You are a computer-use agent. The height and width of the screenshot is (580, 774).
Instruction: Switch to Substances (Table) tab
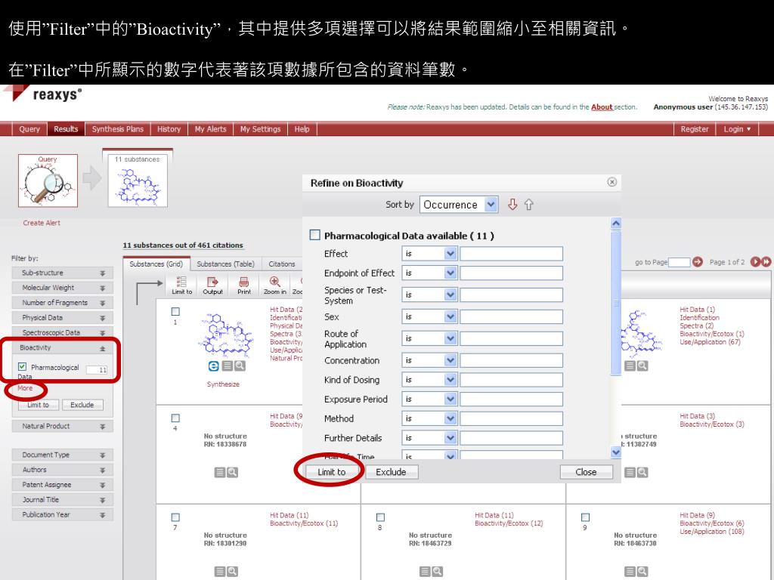pos(225,264)
